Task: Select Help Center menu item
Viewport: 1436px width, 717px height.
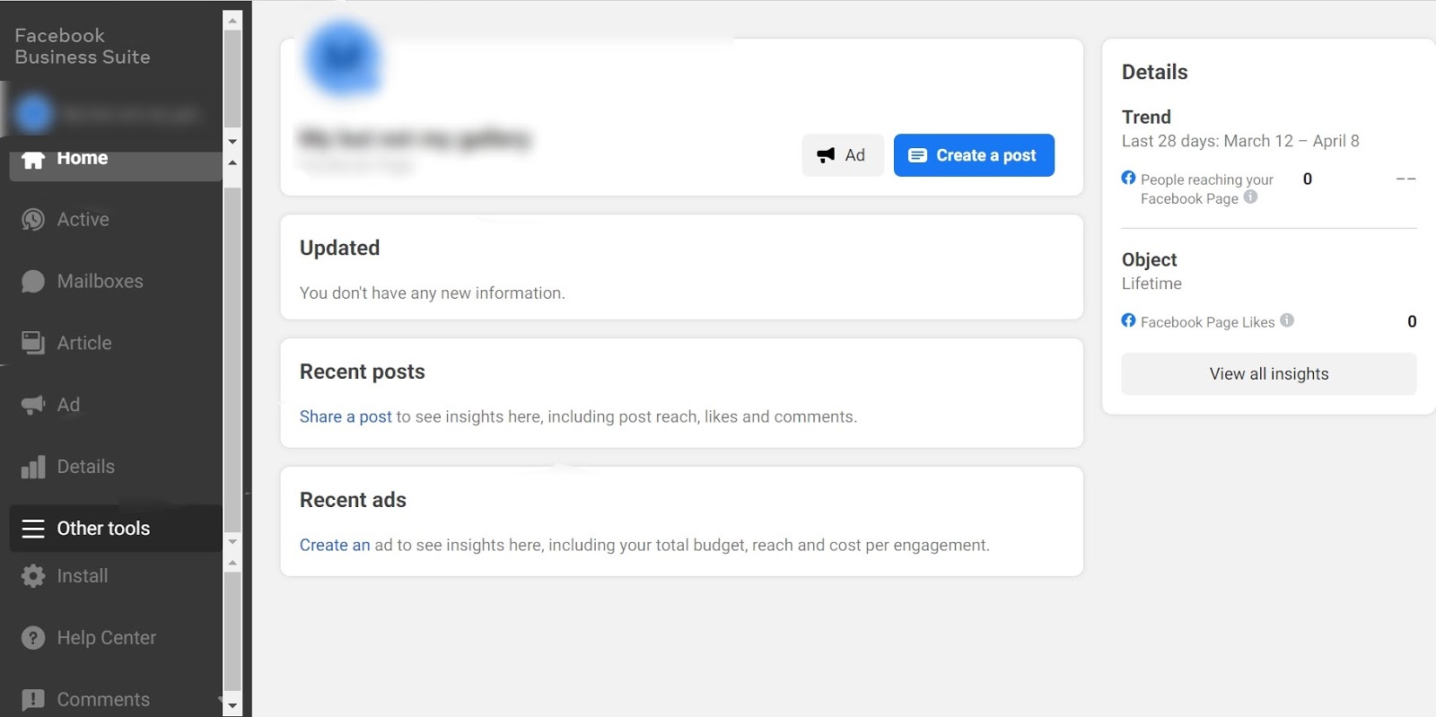Action: (106, 638)
